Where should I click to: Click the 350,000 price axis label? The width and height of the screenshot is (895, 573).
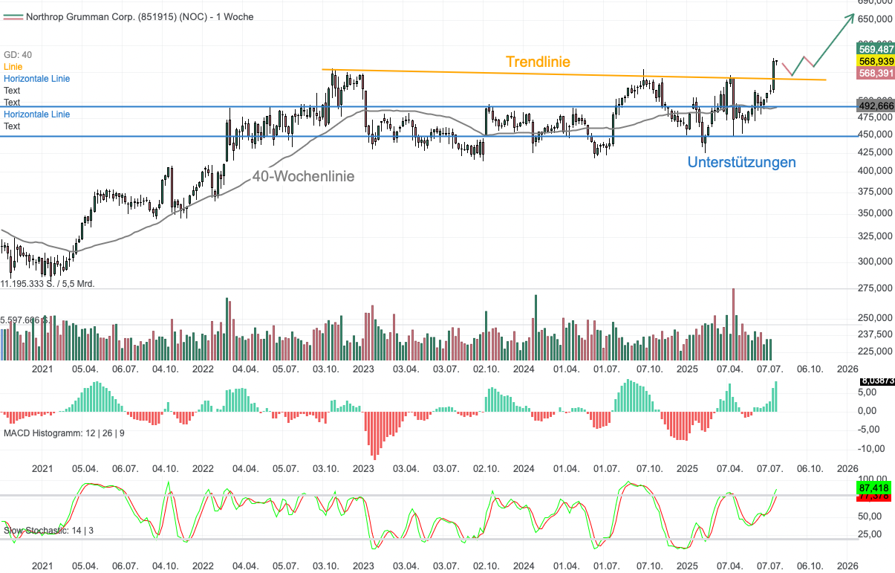tap(876, 213)
